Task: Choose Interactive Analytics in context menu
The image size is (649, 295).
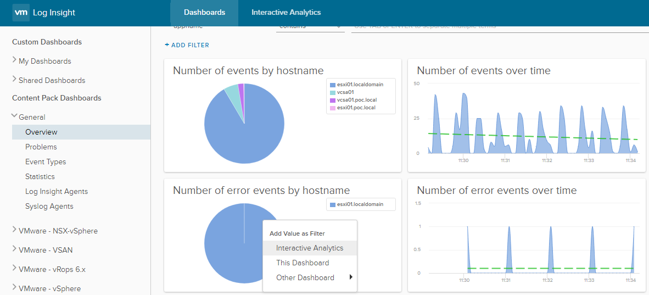Action: coord(310,248)
